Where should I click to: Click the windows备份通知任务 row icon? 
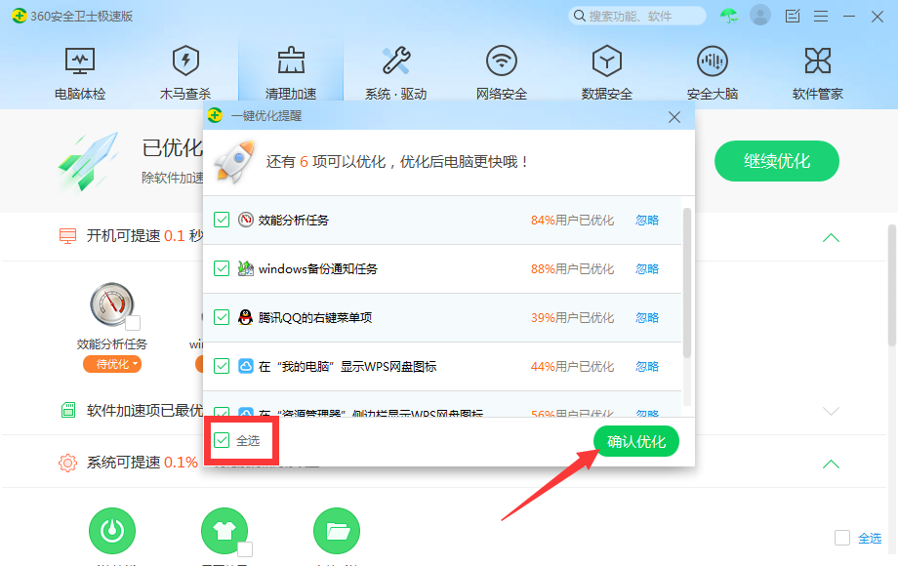tap(246, 268)
